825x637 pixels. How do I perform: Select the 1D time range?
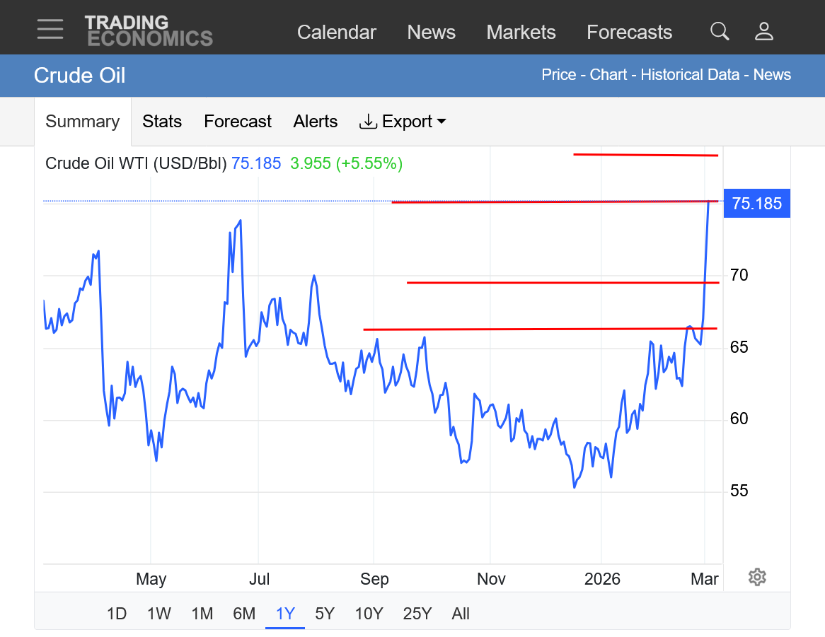[117, 614]
